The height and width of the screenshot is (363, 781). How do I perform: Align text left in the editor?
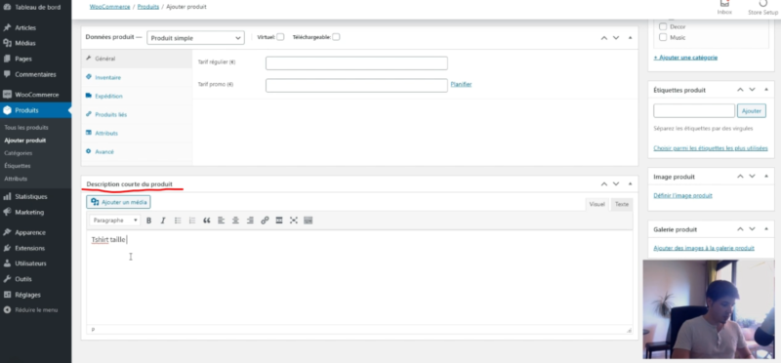click(222, 221)
